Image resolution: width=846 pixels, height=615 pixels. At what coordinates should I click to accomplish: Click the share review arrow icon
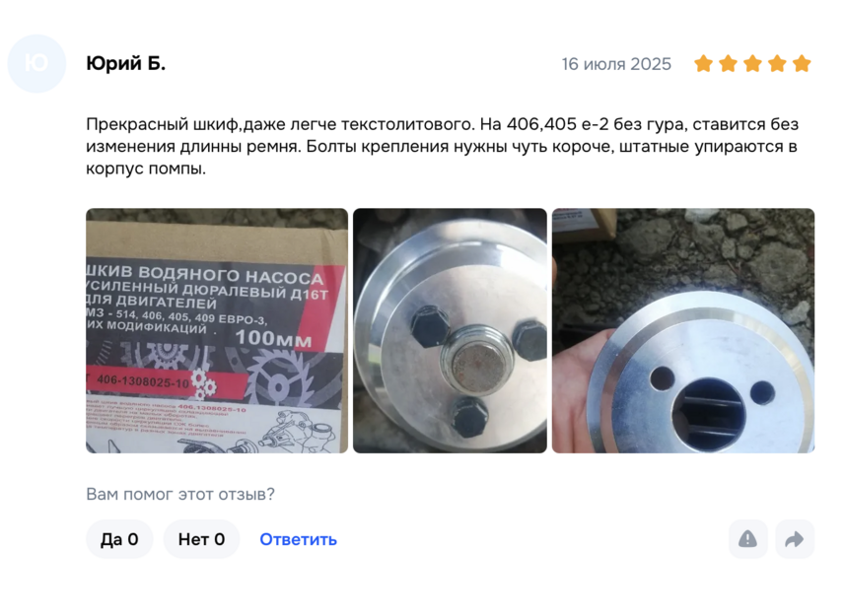pyautogui.click(x=795, y=539)
